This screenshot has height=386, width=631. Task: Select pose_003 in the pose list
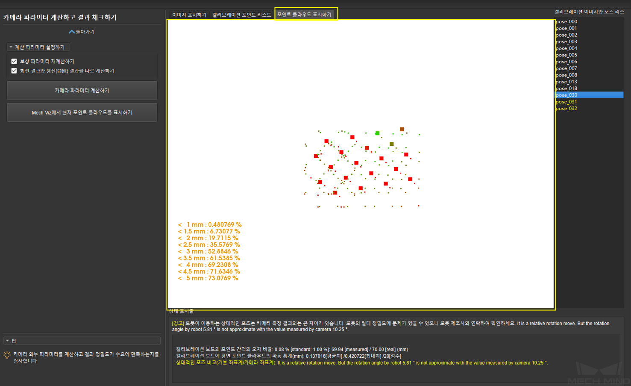pos(589,41)
